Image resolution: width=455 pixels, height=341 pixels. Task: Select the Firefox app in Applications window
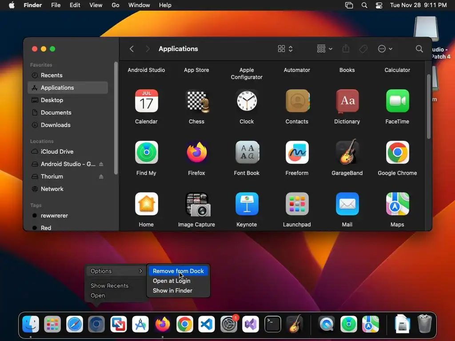pos(197,153)
